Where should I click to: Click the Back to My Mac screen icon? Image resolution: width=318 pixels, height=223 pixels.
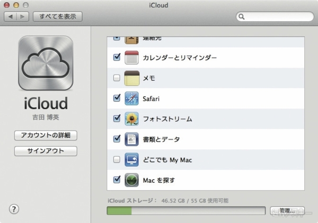pos(131,160)
